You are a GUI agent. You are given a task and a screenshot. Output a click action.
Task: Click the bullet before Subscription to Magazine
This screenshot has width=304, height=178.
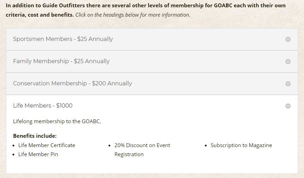(x=206, y=146)
